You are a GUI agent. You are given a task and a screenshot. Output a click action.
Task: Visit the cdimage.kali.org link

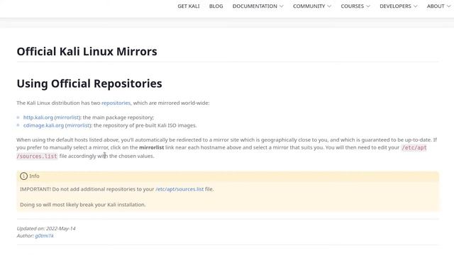[x=43, y=125]
